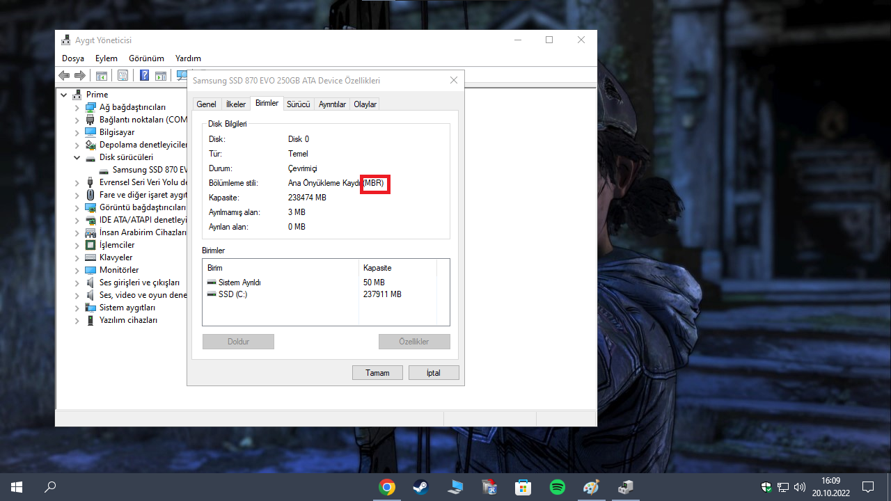Open Spotify from the taskbar
The image size is (891, 501).
coord(558,487)
